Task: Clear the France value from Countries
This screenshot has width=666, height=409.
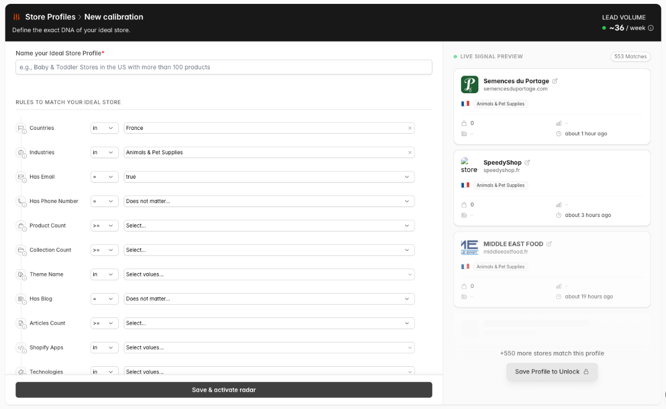Action: tap(410, 128)
